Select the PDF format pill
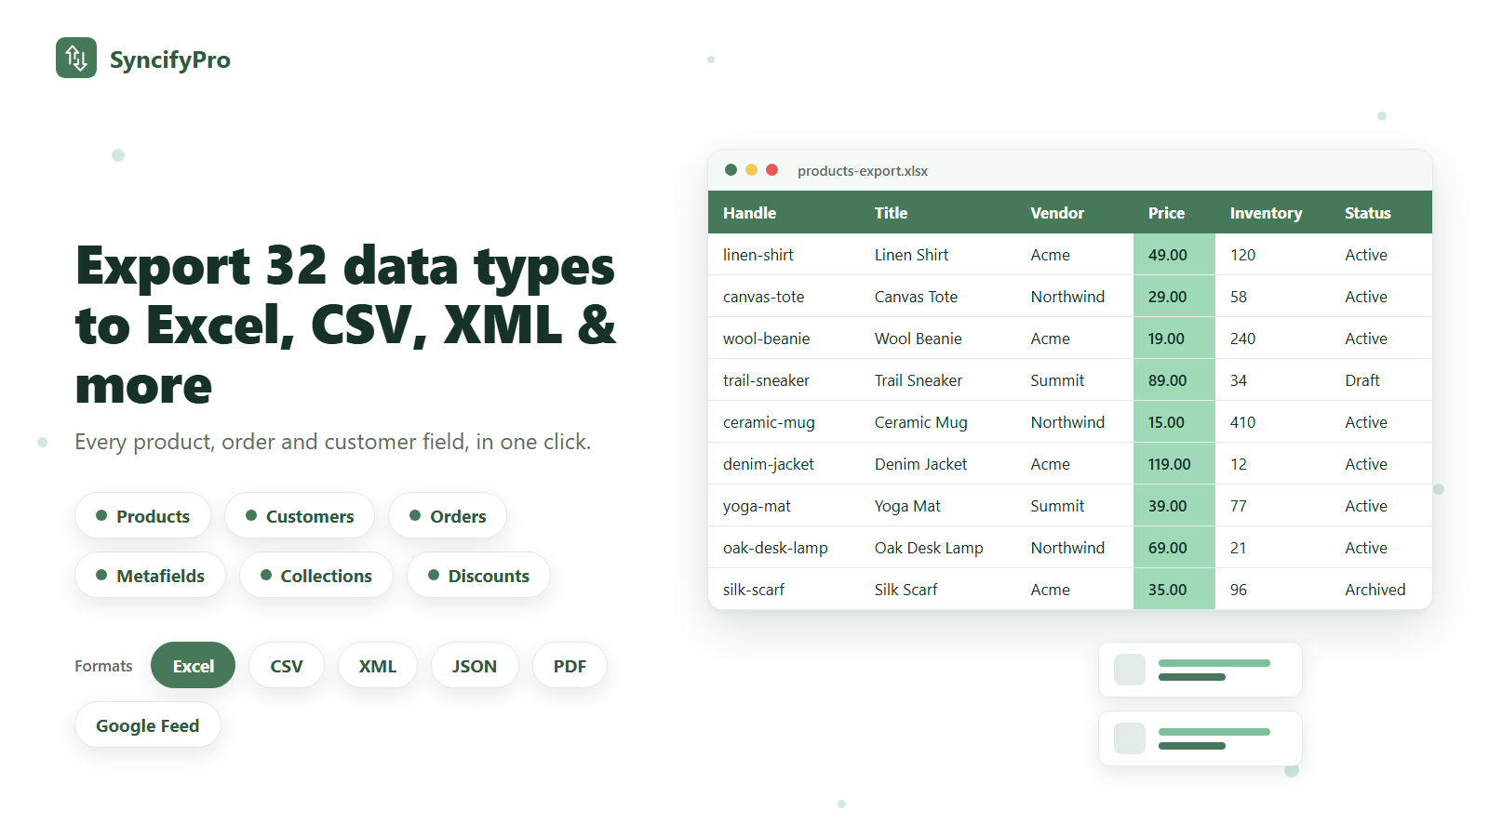Viewport: 1489px width, 837px height. point(570,665)
